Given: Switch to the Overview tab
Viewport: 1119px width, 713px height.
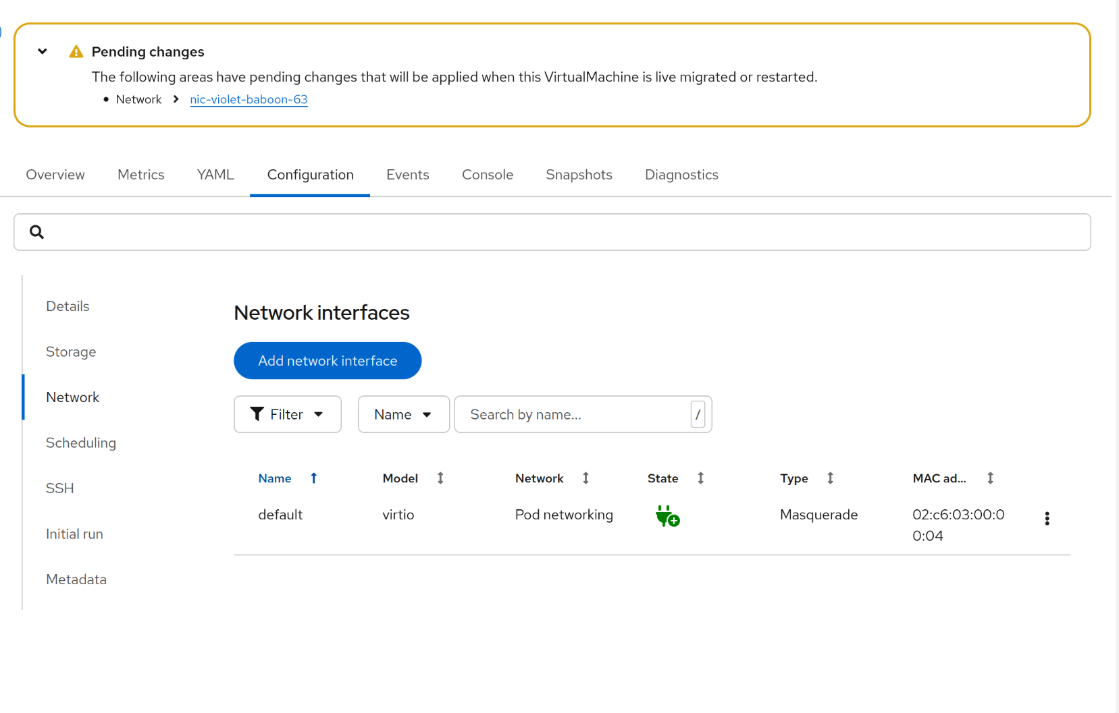Looking at the screenshot, I should point(55,175).
